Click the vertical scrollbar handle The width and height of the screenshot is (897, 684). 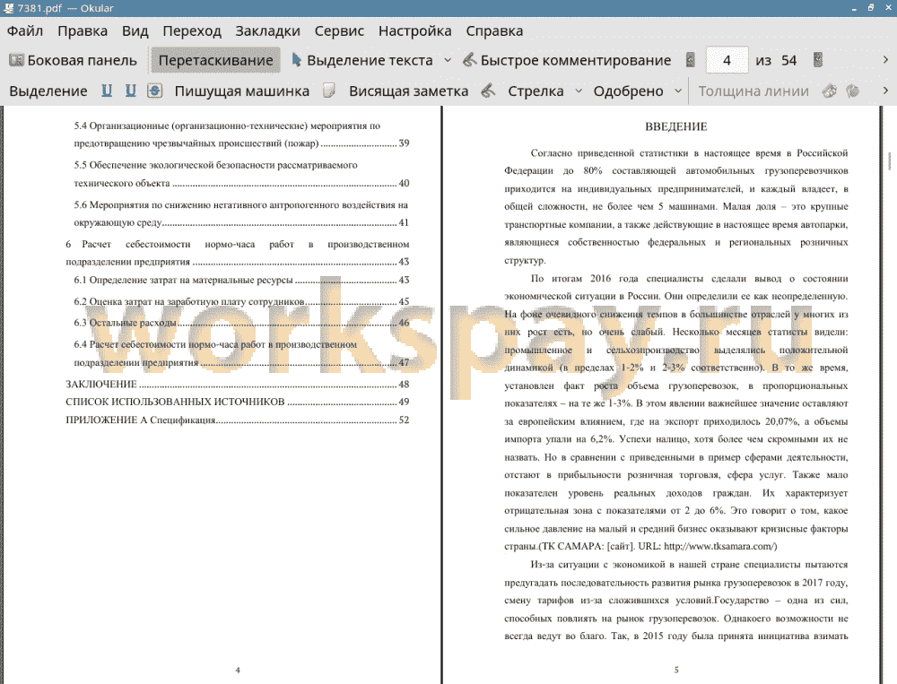point(890,160)
